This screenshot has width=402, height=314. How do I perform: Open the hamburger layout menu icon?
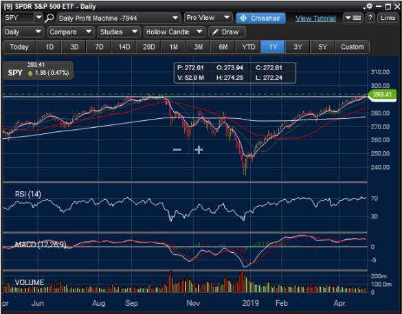[357, 18]
